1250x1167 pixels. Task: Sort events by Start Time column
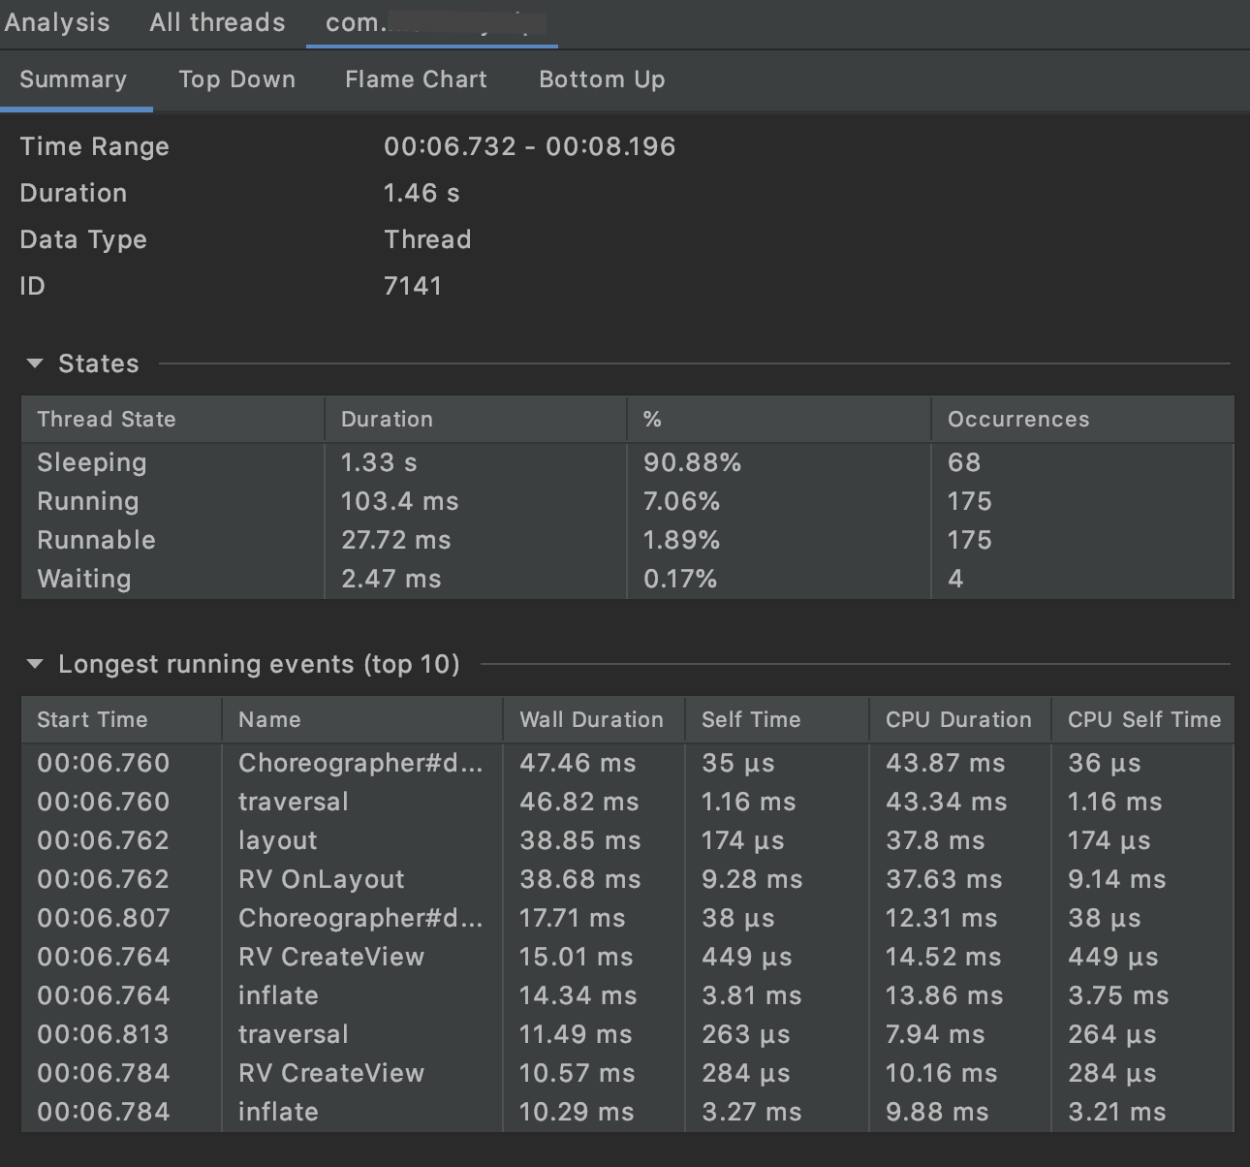pos(92,719)
